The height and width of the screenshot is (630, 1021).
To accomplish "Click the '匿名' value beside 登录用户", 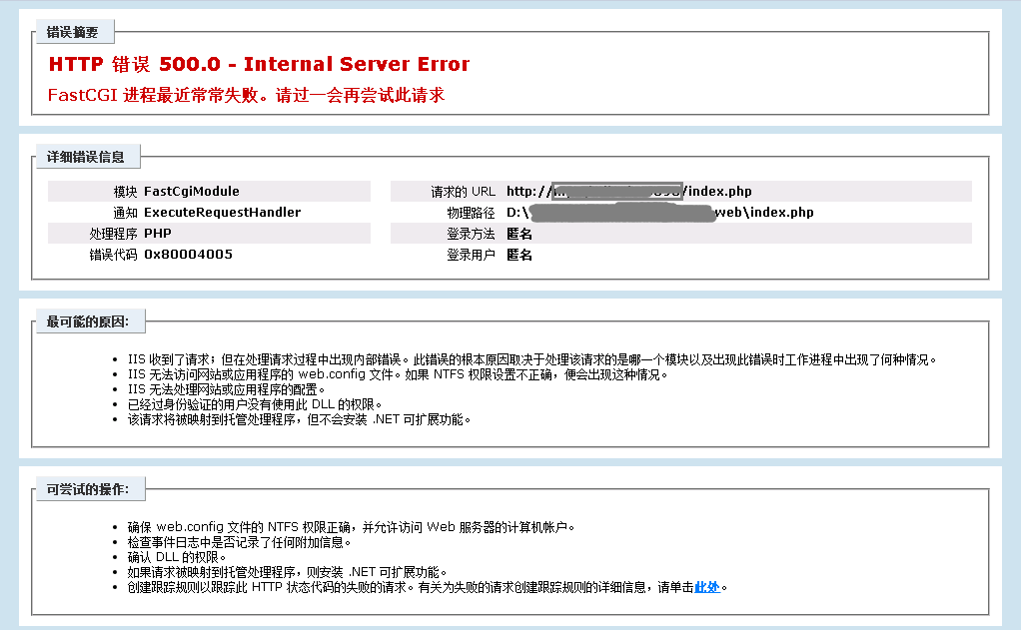I will tap(519, 255).
